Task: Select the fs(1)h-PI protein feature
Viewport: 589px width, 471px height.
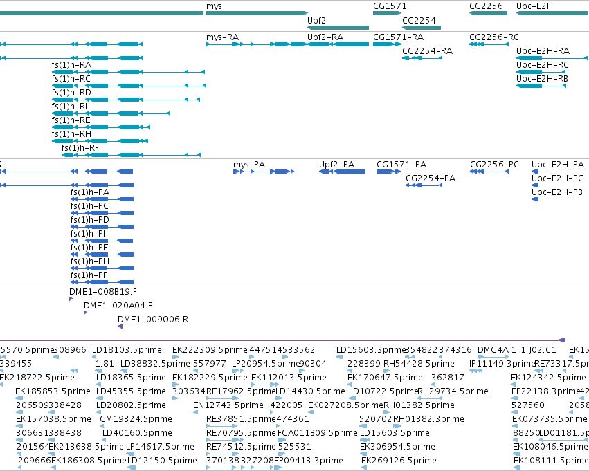Action: click(x=102, y=241)
